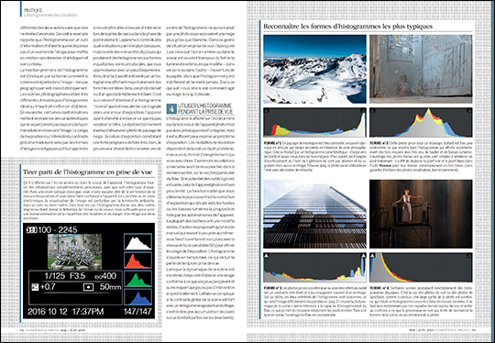
Task: Select the white luminance histogram thumbnail
Action: point(137,242)
